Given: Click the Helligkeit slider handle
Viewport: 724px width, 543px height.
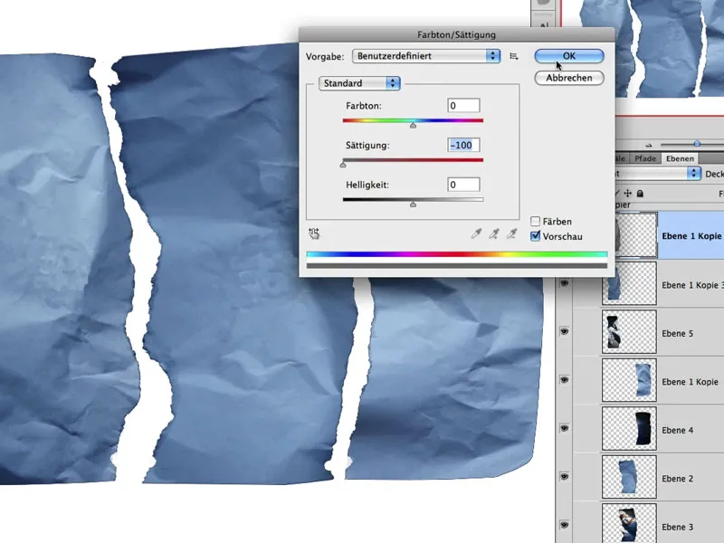Looking at the screenshot, I should tap(414, 205).
